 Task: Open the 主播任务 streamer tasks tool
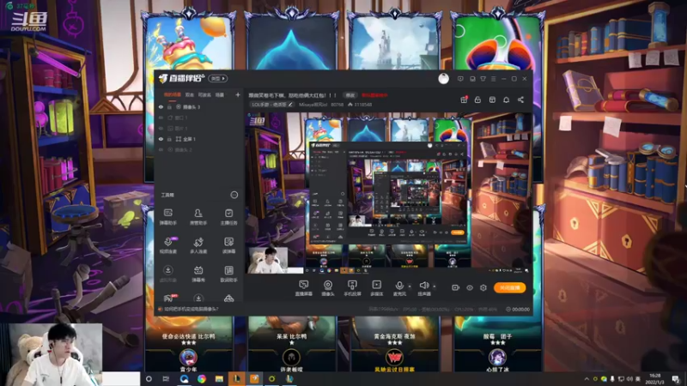coord(228,217)
